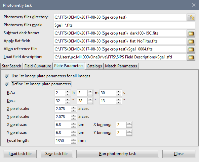
Task: Increase Dec. arcseconds with up arrow
Action: coord(119,99)
